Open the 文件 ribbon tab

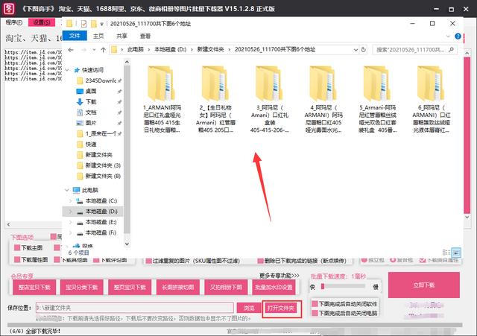click(75, 36)
